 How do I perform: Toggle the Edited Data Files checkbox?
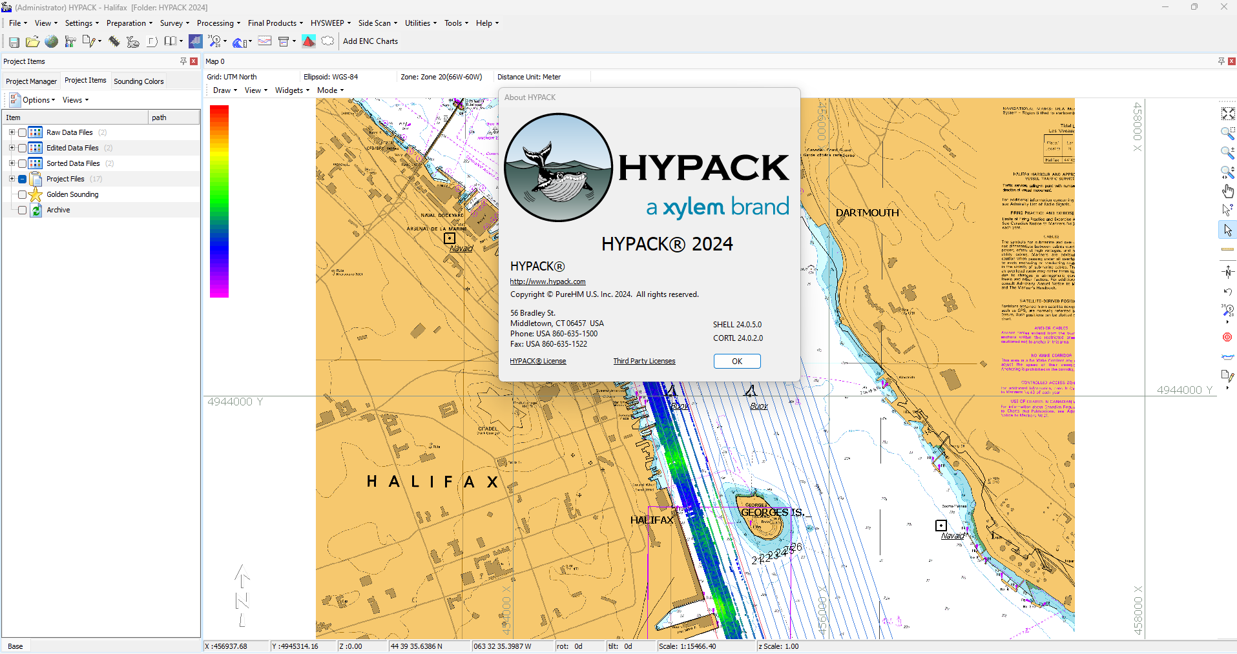23,148
